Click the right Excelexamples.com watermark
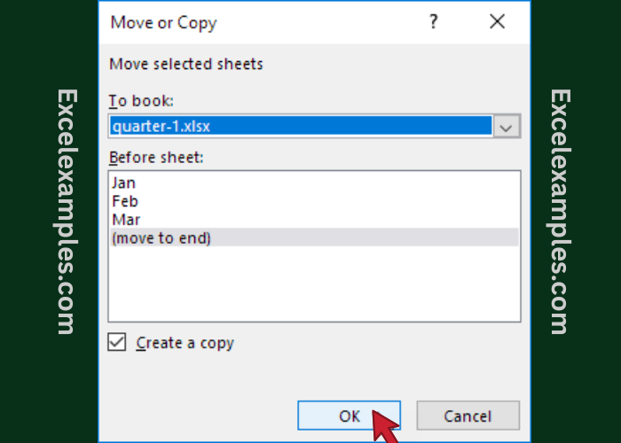 (x=559, y=211)
